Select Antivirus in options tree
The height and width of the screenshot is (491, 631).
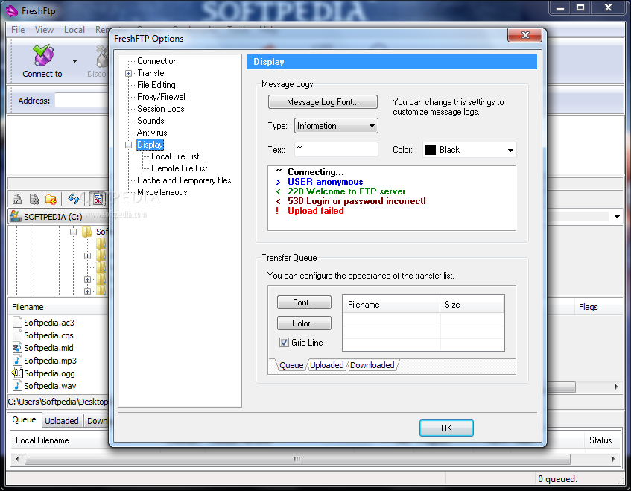click(x=152, y=133)
